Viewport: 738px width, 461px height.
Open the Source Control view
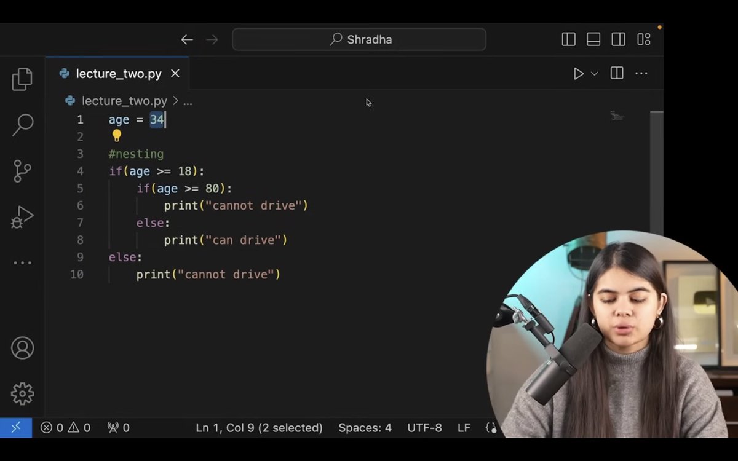pyautogui.click(x=22, y=171)
